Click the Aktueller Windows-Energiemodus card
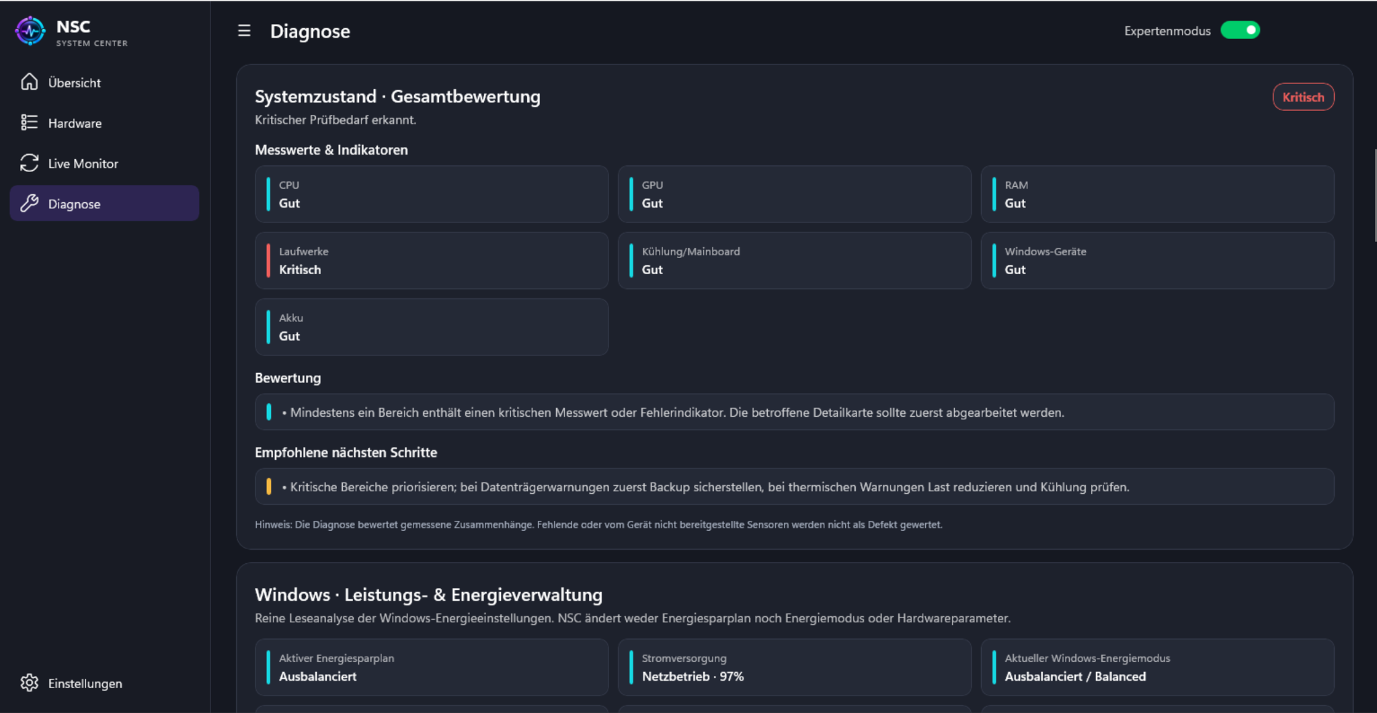The image size is (1377, 713). coord(1157,667)
